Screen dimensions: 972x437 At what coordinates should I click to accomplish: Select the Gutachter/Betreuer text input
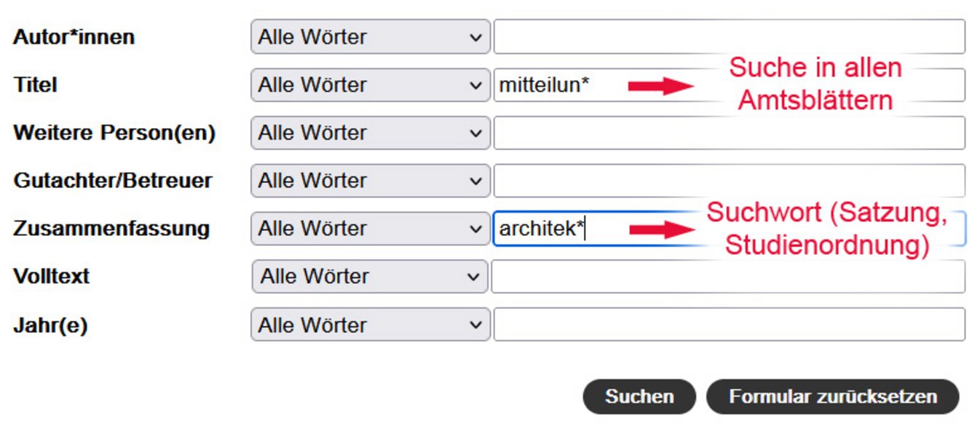coord(729,181)
